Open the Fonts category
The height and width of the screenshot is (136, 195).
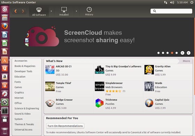coord(17,82)
